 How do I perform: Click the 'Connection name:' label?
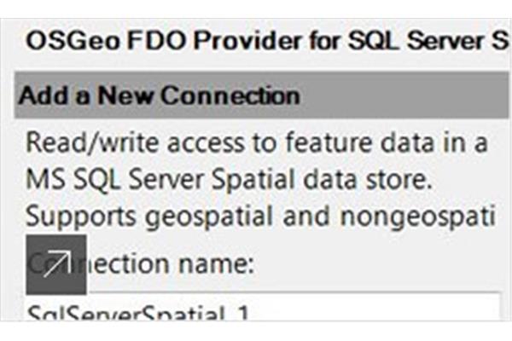[x=141, y=263]
